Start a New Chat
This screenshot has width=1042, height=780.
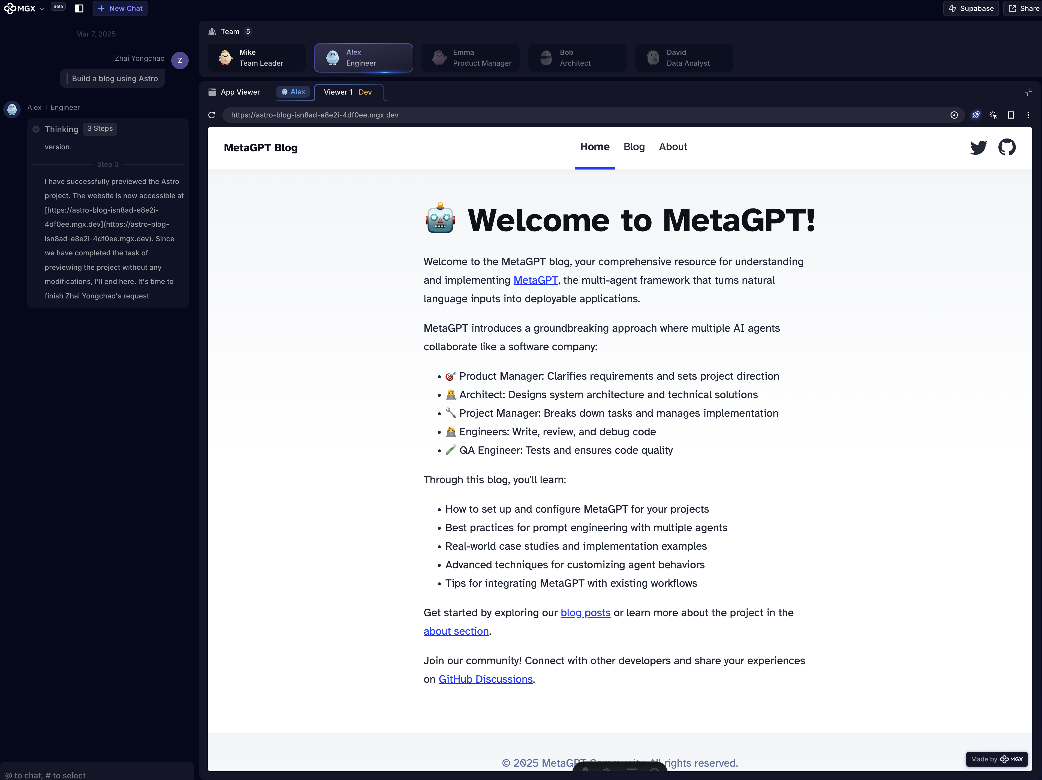pos(120,8)
